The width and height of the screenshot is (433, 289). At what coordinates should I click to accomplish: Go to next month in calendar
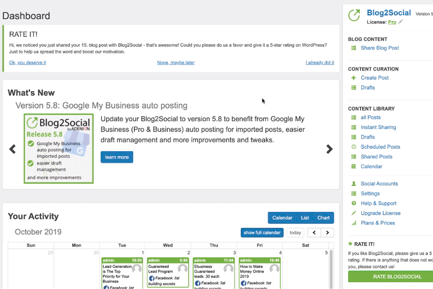327,233
